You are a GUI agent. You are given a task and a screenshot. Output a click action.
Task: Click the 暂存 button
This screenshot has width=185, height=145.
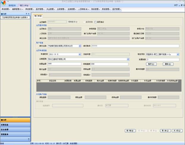coord(151,64)
